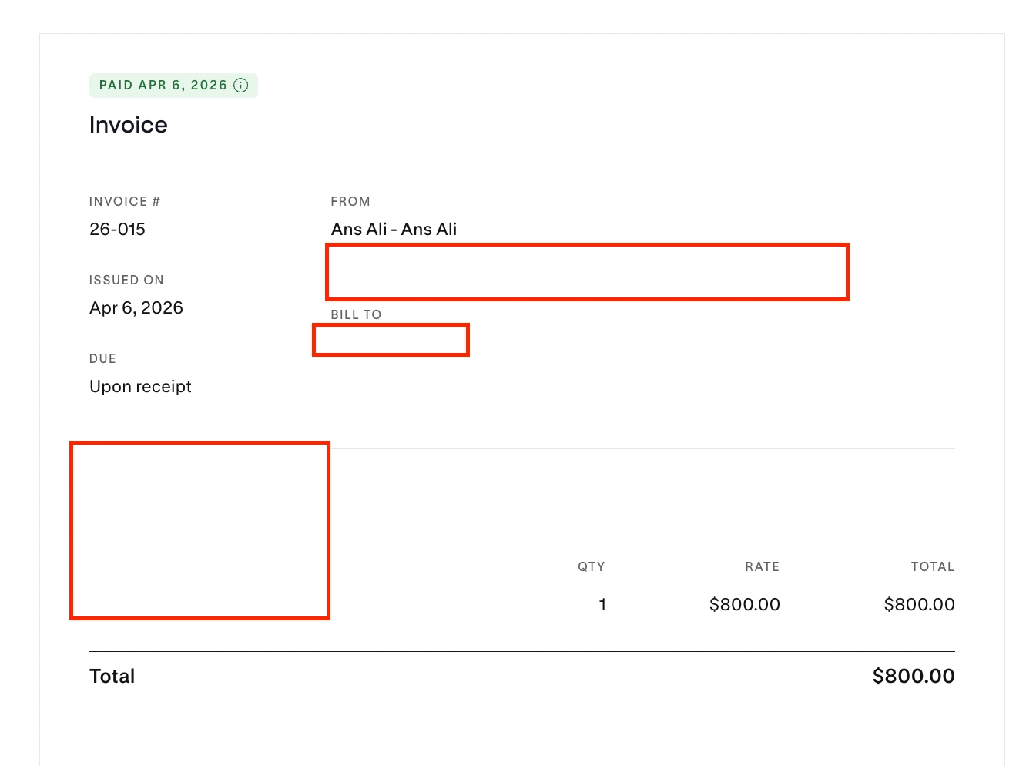Click invoice number 26-015
Viewport: 1026px width, 766px height.
pos(117,229)
